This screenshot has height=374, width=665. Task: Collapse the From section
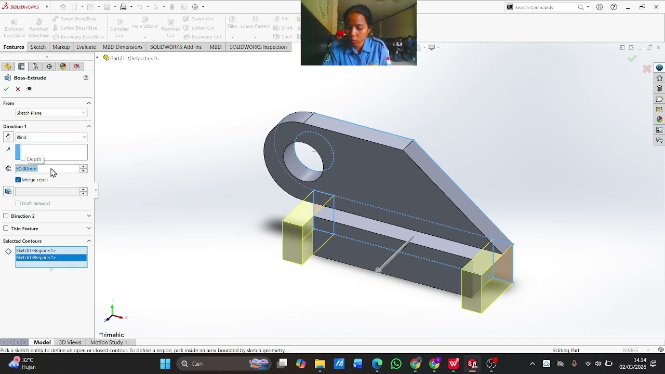[x=89, y=103]
